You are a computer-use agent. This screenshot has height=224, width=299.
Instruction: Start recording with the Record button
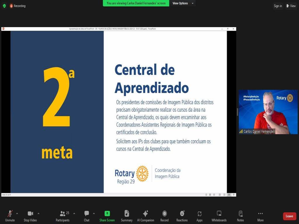[164, 216]
